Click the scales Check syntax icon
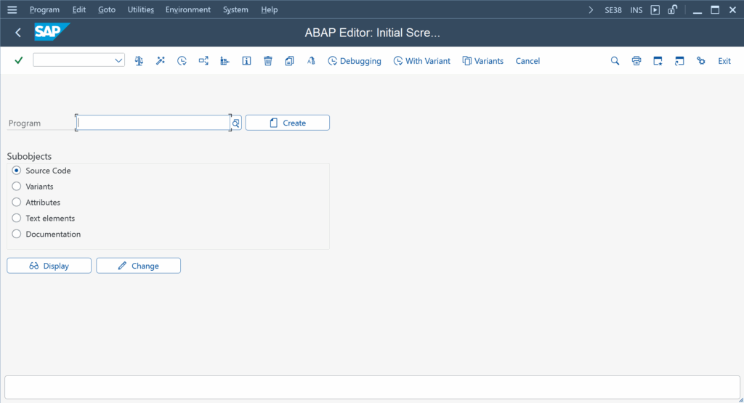744x403 pixels. [139, 61]
